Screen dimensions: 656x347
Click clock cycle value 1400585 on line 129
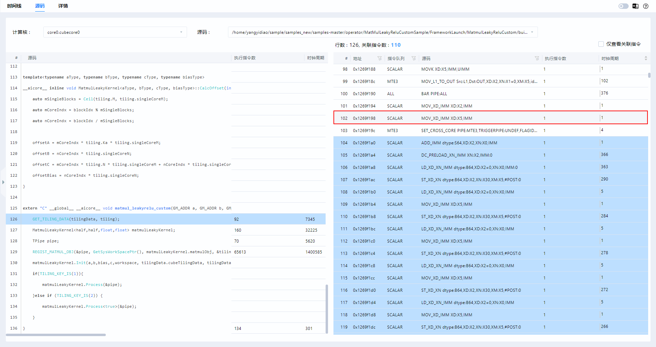314,252
